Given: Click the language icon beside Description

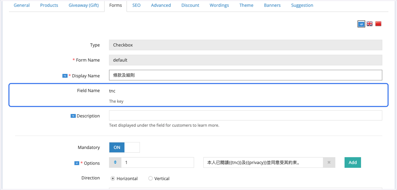Looking at the screenshot, I should pos(73,116).
